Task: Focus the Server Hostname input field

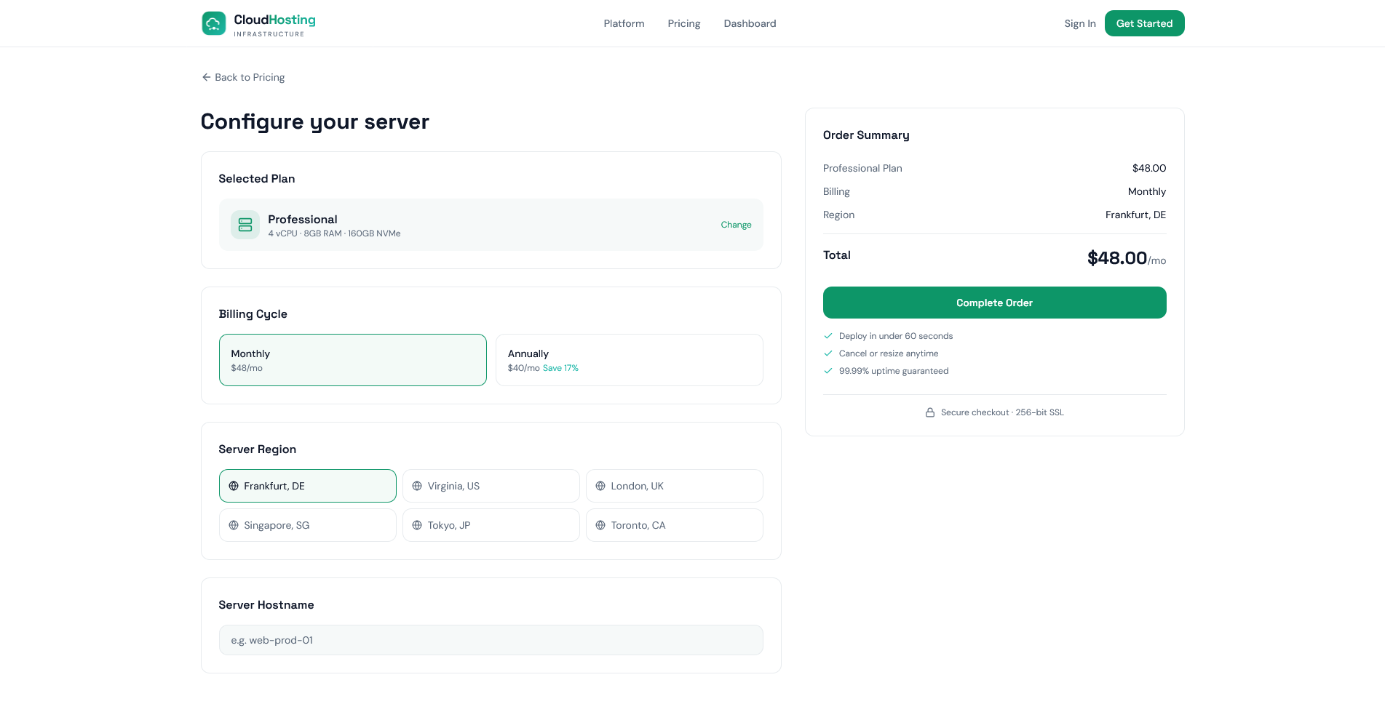Action: [491, 640]
